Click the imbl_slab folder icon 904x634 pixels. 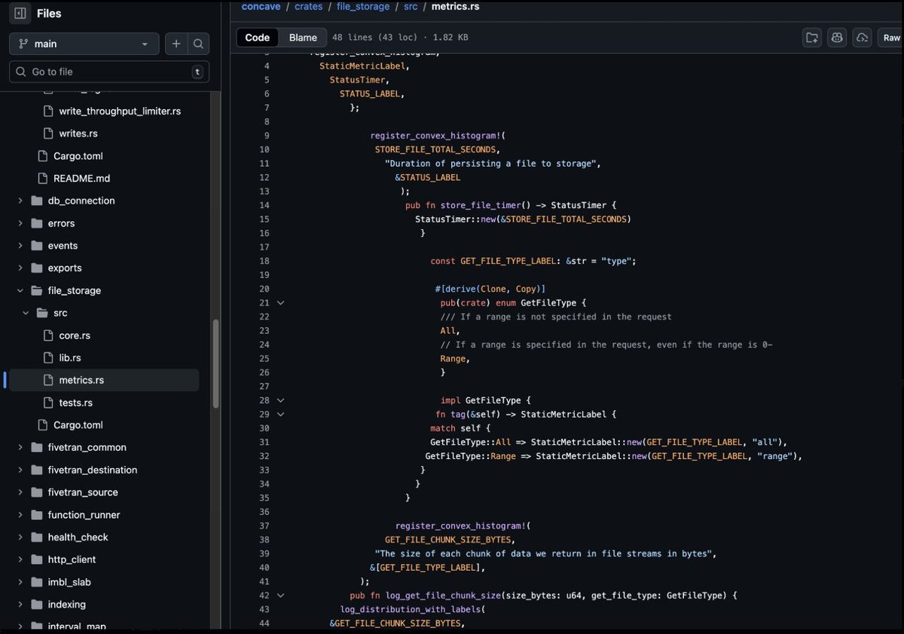[36, 582]
